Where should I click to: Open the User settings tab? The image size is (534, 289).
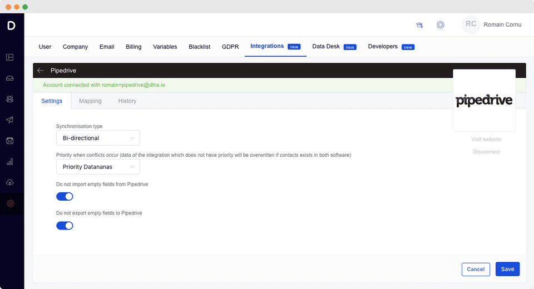click(45, 47)
